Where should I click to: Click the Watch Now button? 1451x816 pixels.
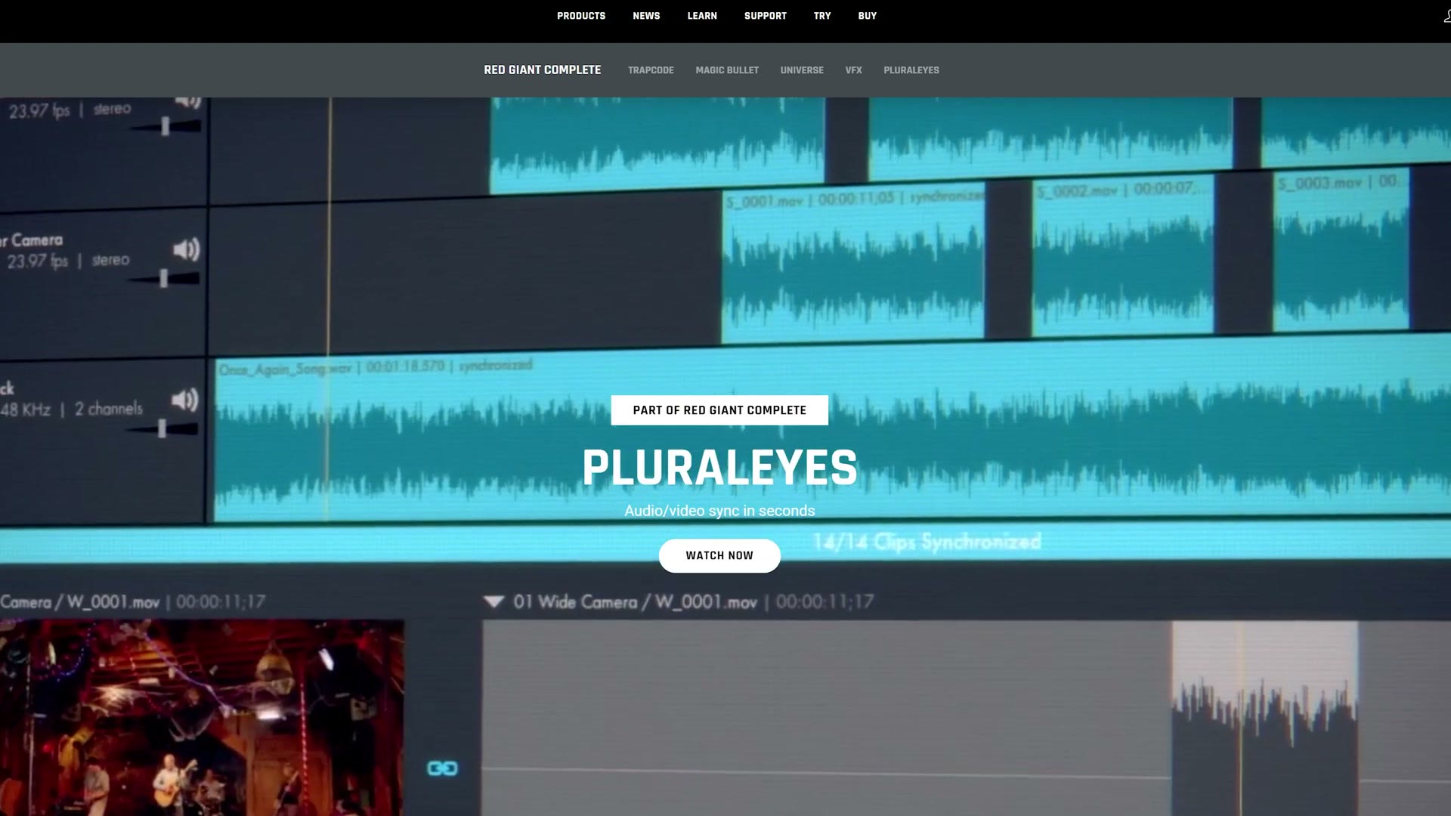click(719, 555)
